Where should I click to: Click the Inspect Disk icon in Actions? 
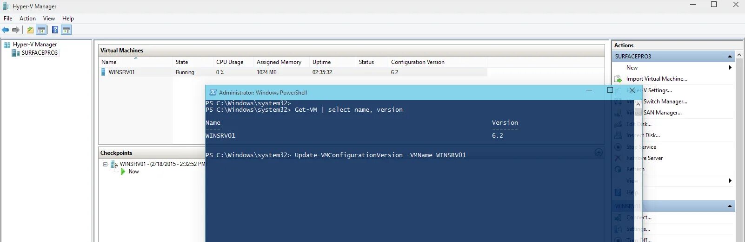click(618, 135)
